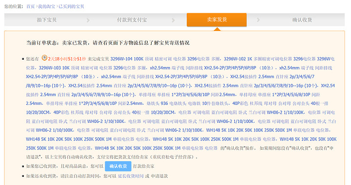Viewport: 351px width, 185px height.
Task: Open the 烙铁头 936 item link
Action: (x=187, y=103)
